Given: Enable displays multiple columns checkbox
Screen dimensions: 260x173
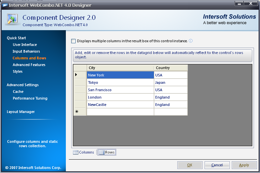Looking at the screenshot, I should 74,41.
